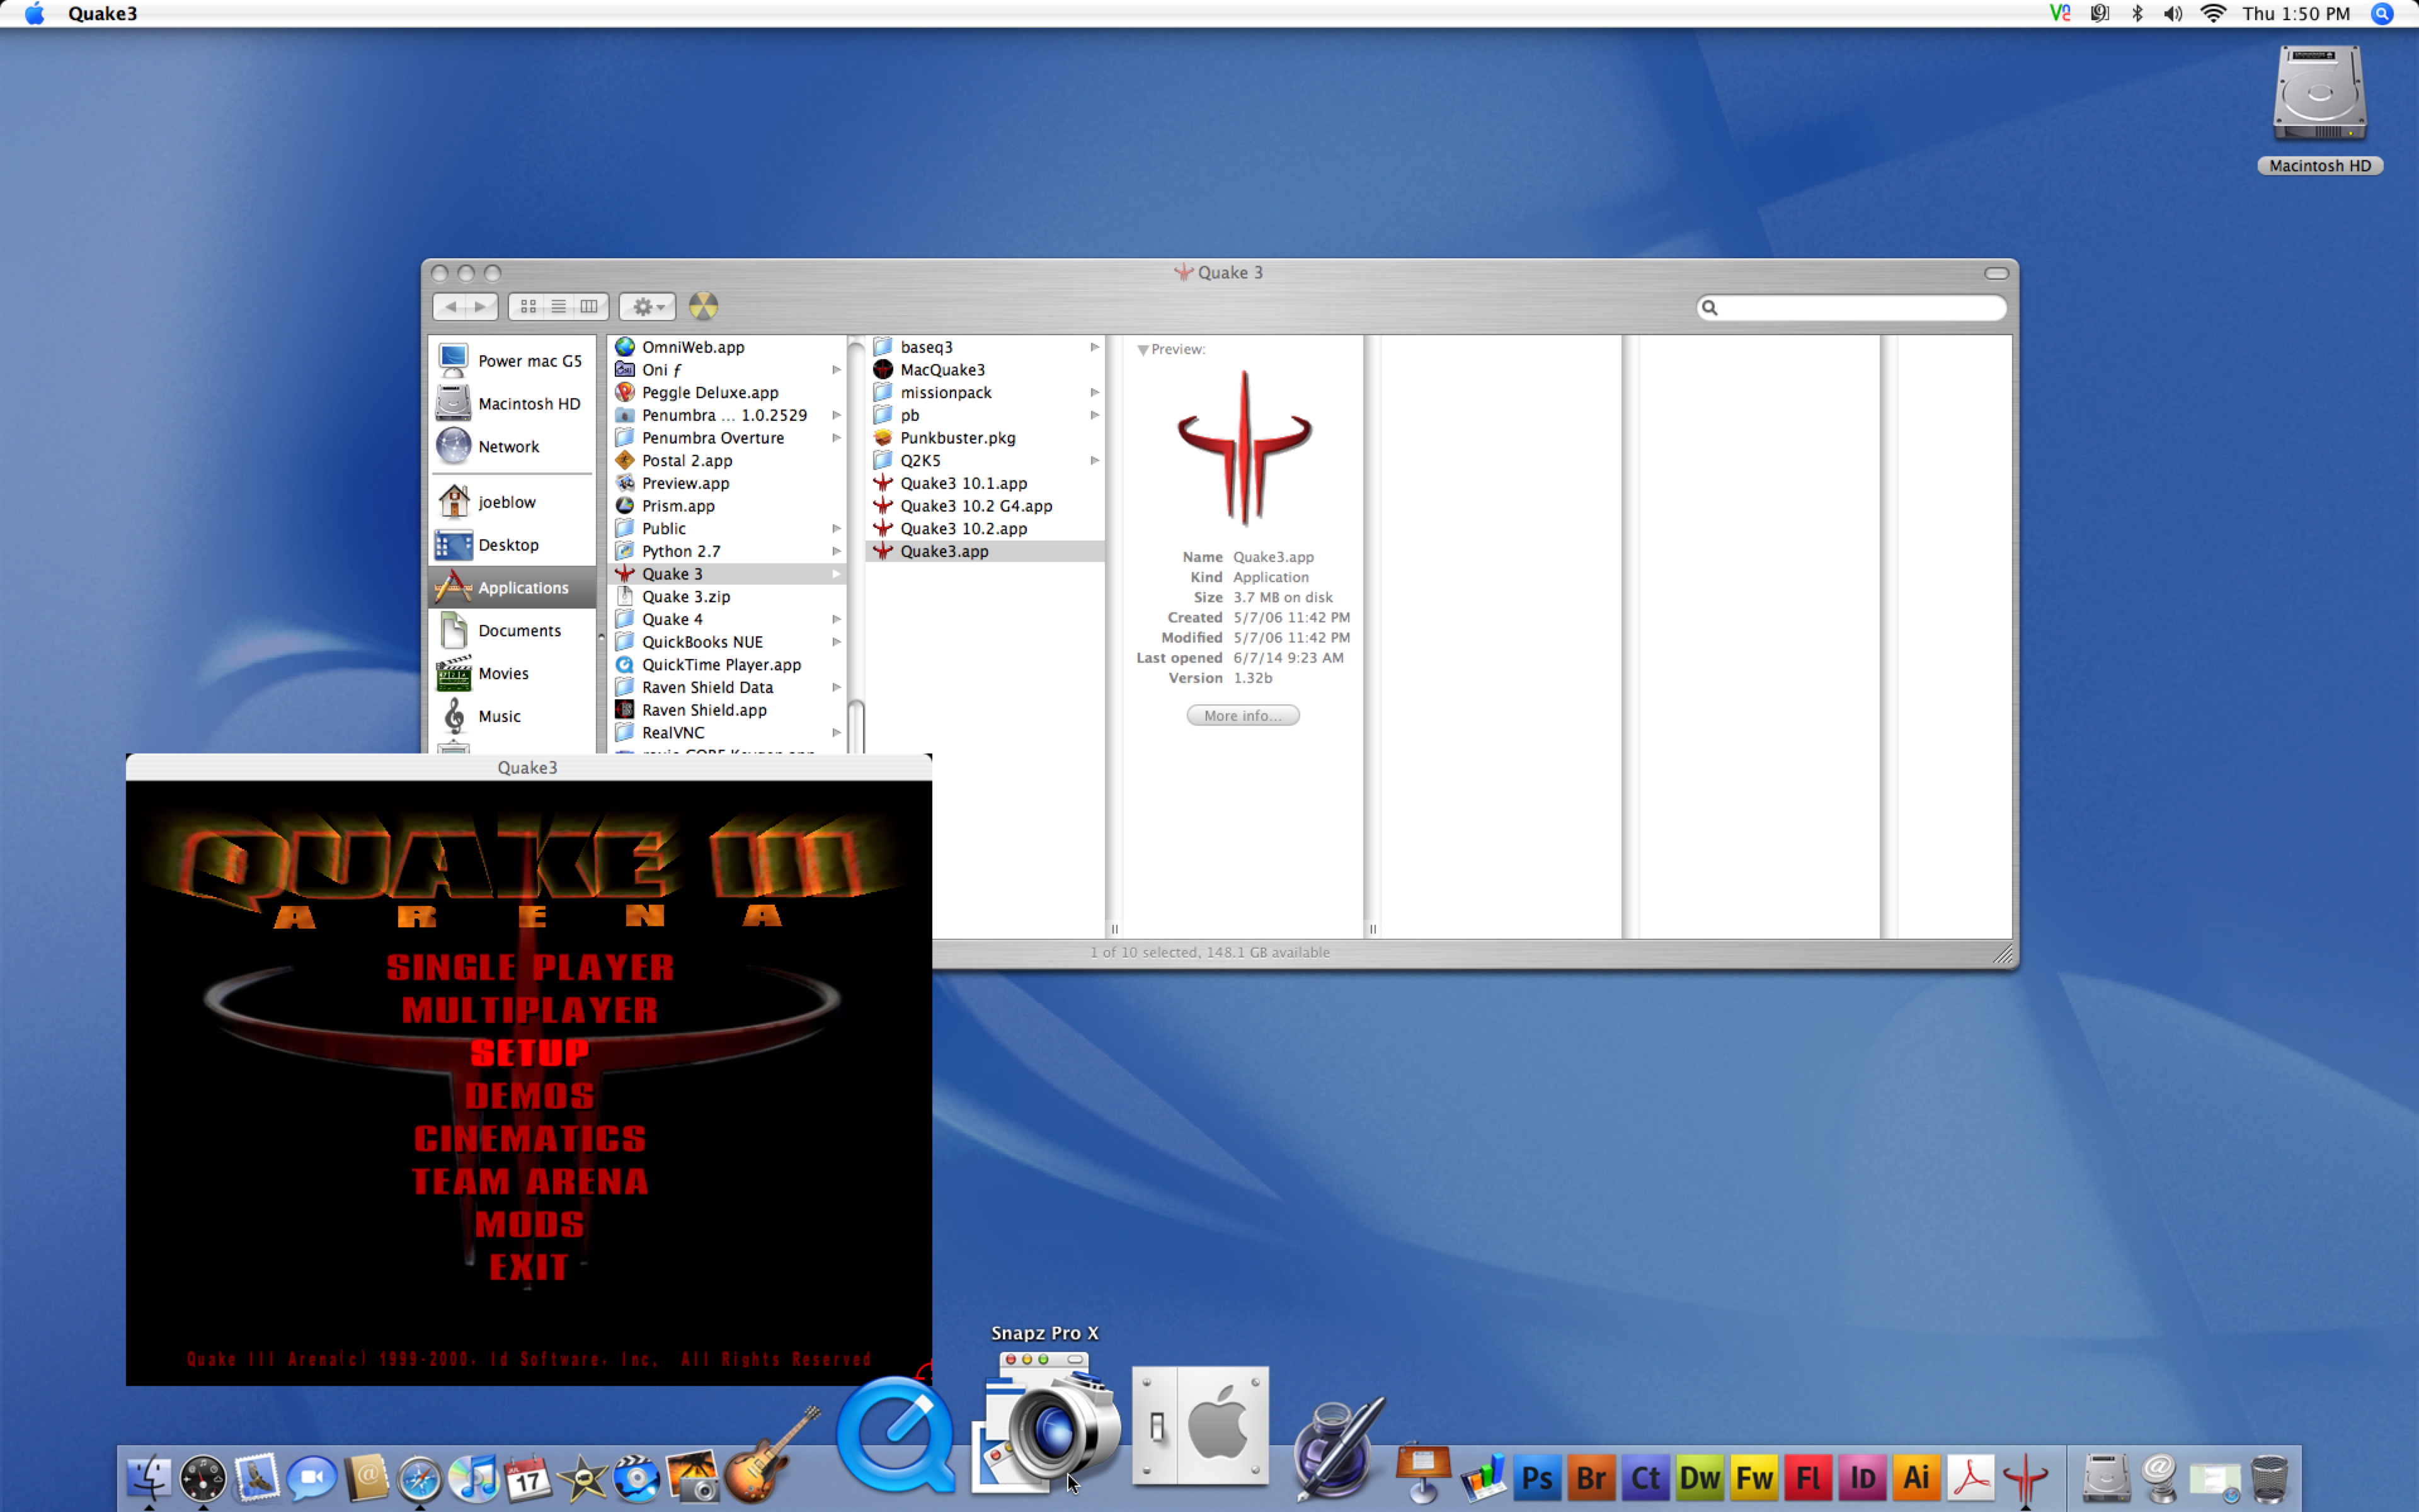2419x1512 pixels.
Task: Switch Finder to column view
Action: (x=590, y=306)
